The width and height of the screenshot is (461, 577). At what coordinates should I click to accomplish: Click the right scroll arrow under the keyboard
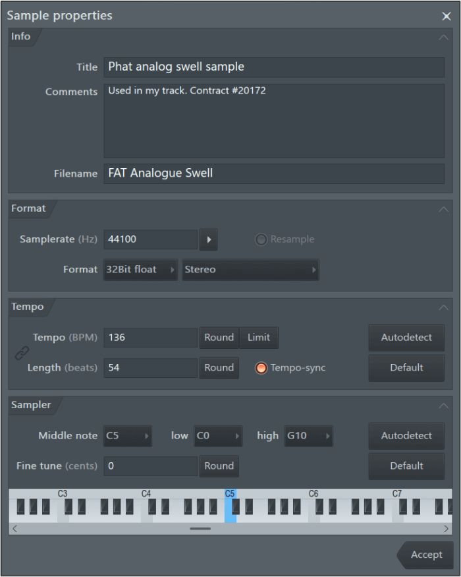click(447, 528)
